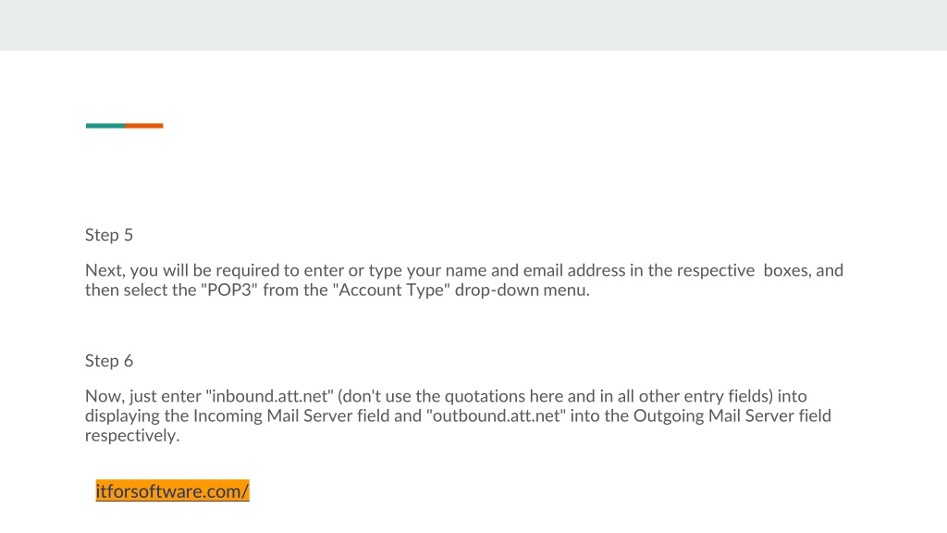This screenshot has width=947, height=533.
Task: Click the Step 5 heading
Action: coord(109,235)
